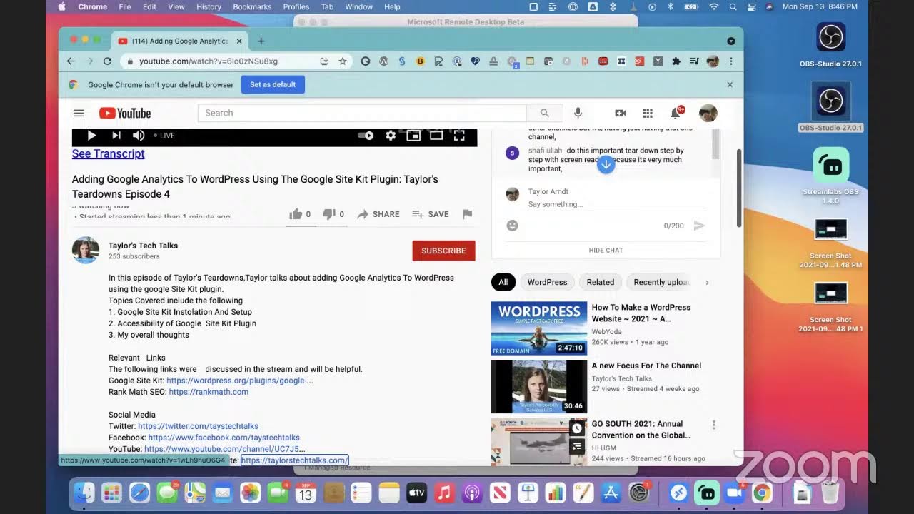The width and height of the screenshot is (914, 514).
Task: Bookmark this page with the star
Action: [343, 61]
